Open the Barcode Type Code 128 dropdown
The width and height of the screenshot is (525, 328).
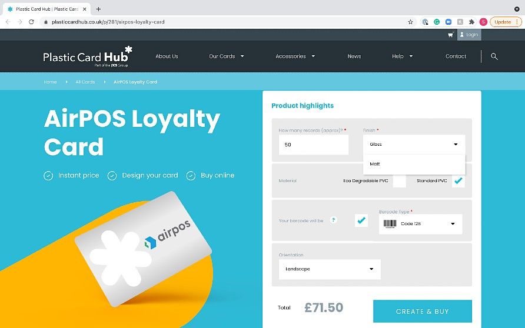click(421, 224)
